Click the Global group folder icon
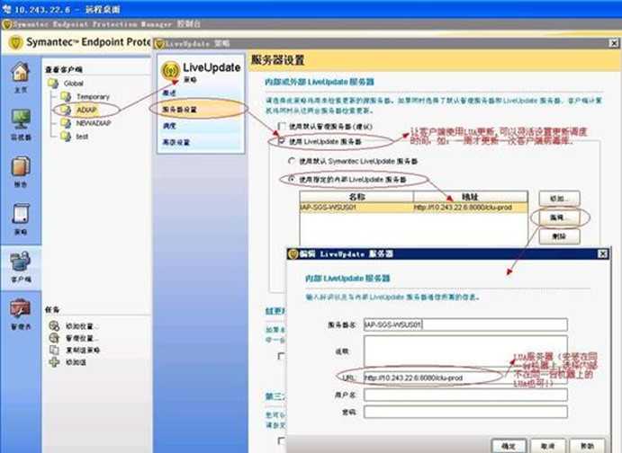This screenshot has height=453, width=622. [53, 84]
